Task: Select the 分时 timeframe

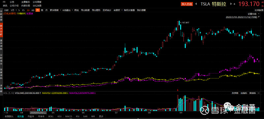Action: [6, 10]
